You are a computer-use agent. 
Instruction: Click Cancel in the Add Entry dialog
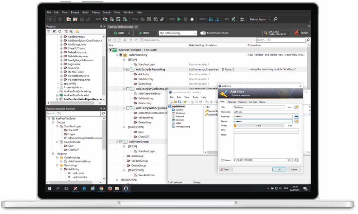(x=294, y=170)
